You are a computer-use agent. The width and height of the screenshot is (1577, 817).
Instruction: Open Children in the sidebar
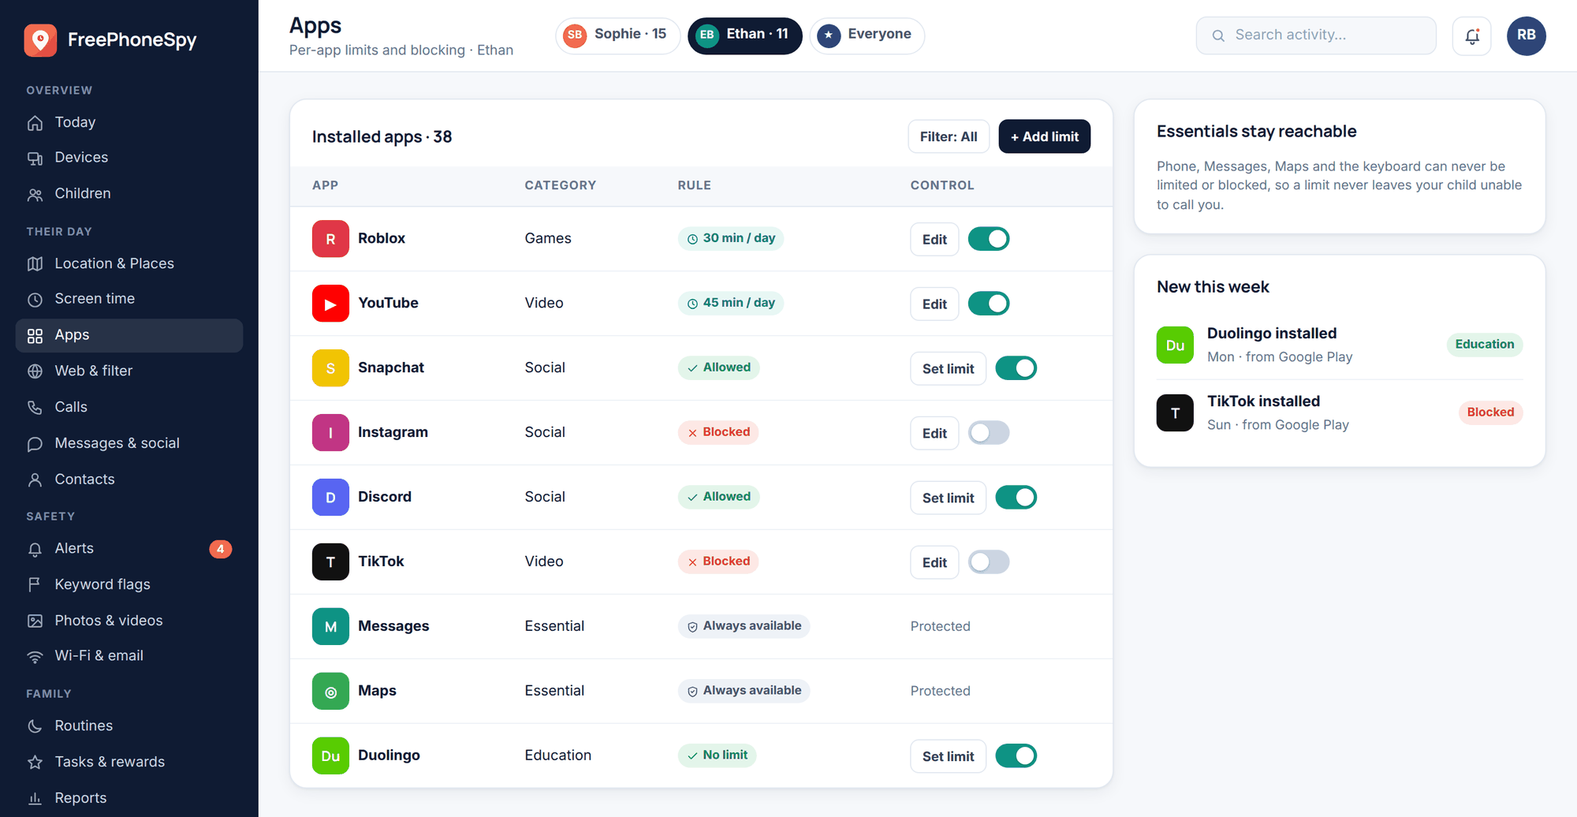coord(129,194)
